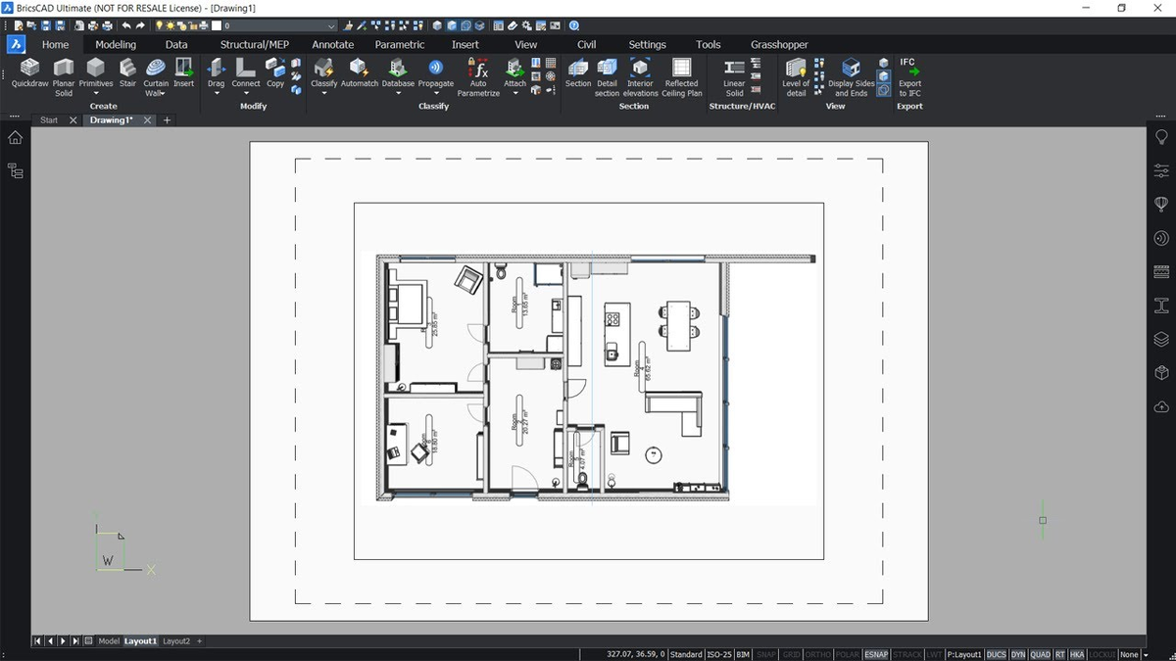Toggle DYN dynamic input in status bar

point(1018,654)
